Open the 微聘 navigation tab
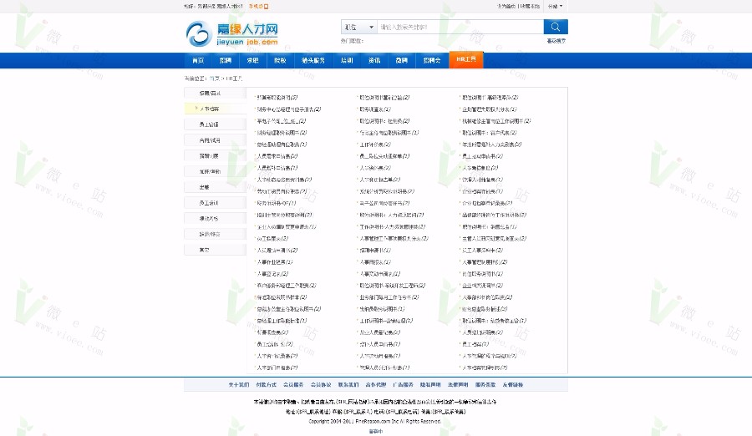This screenshot has height=436, width=752. pos(401,60)
